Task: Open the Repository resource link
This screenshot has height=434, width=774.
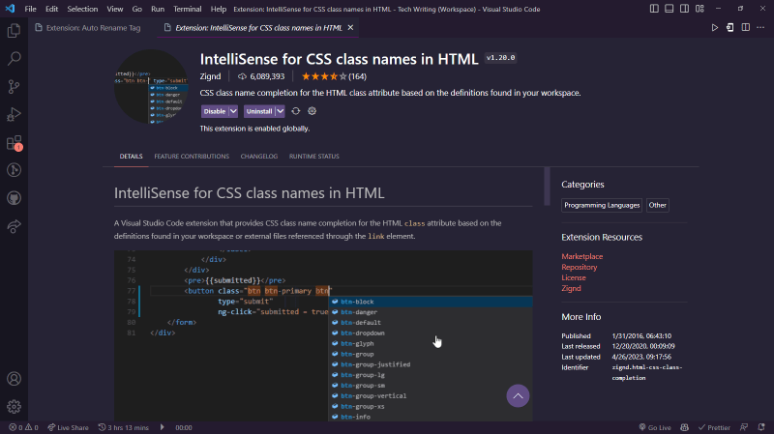Action: click(x=579, y=267)
